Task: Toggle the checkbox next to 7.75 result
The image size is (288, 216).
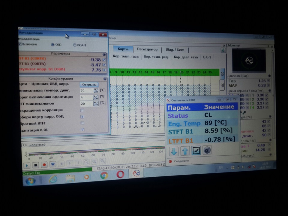Action: (x=104, y=70)
